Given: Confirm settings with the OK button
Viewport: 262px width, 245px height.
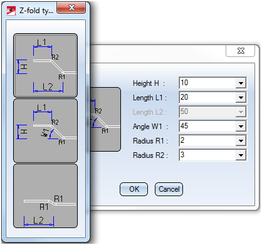Looking at the screenshot, I should click(x=134, y=189).
